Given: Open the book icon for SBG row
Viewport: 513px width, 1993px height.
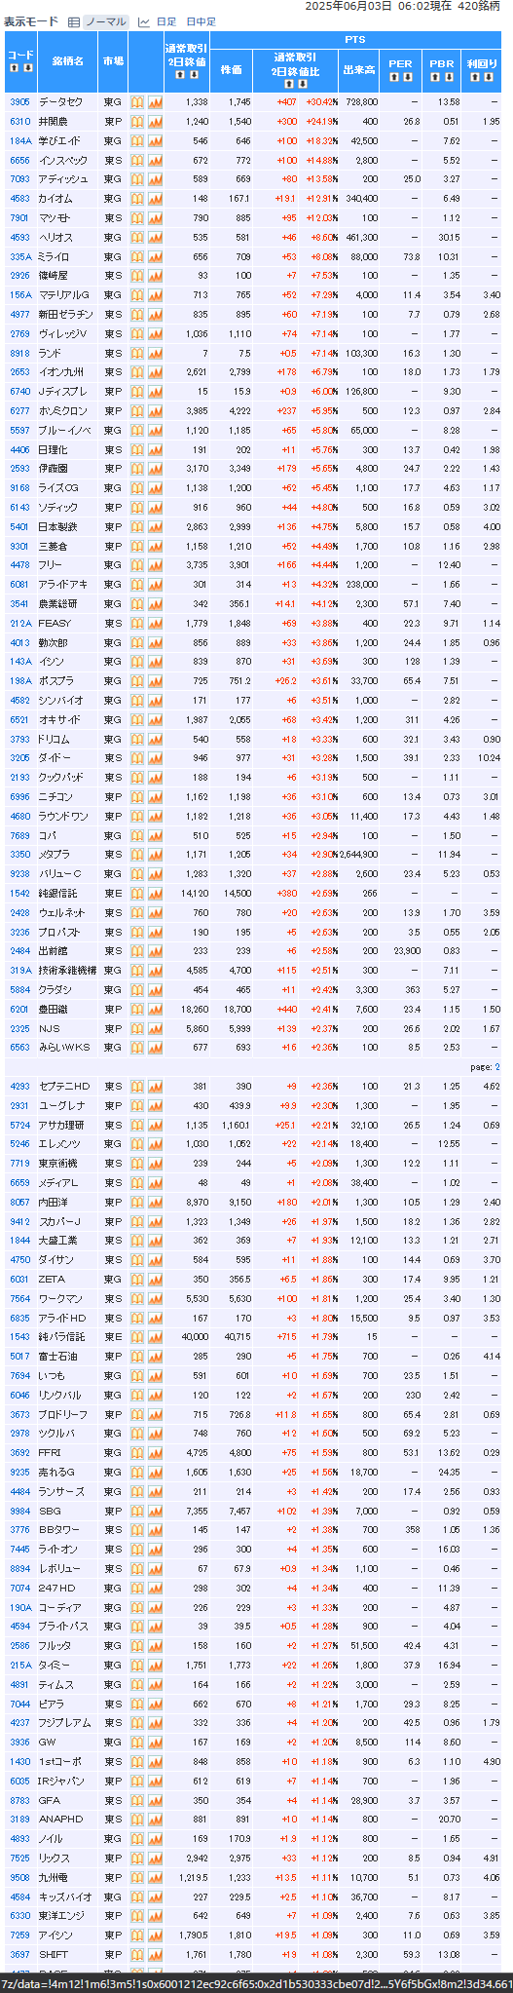Looking at the screenshot, I should pos(137,1511).
